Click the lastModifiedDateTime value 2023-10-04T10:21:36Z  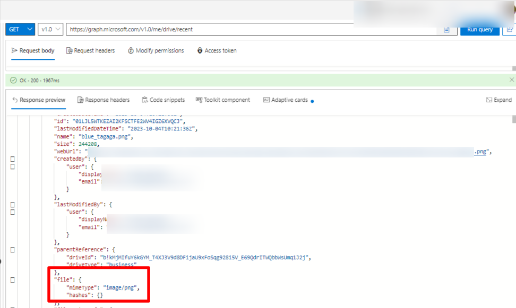(x=161, y=129)
